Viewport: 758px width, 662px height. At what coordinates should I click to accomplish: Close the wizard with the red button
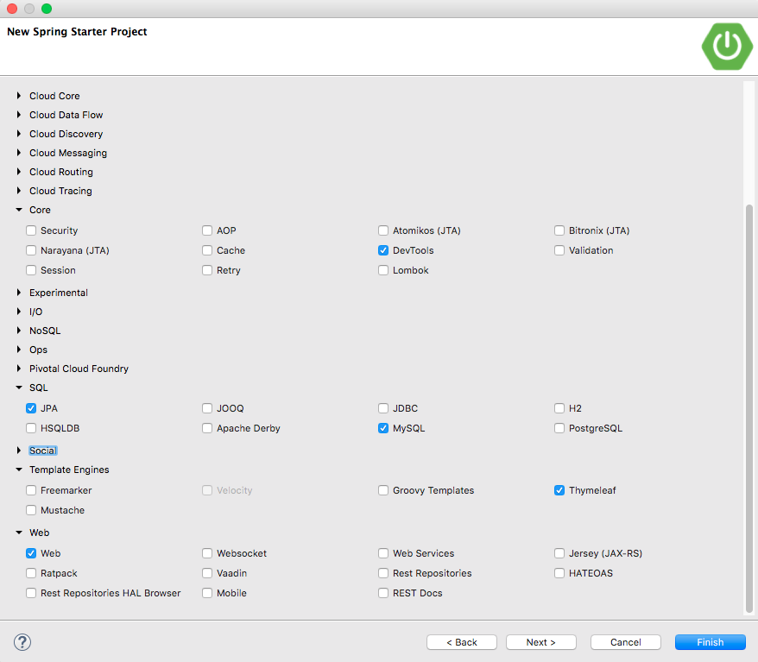coord(12,9)
